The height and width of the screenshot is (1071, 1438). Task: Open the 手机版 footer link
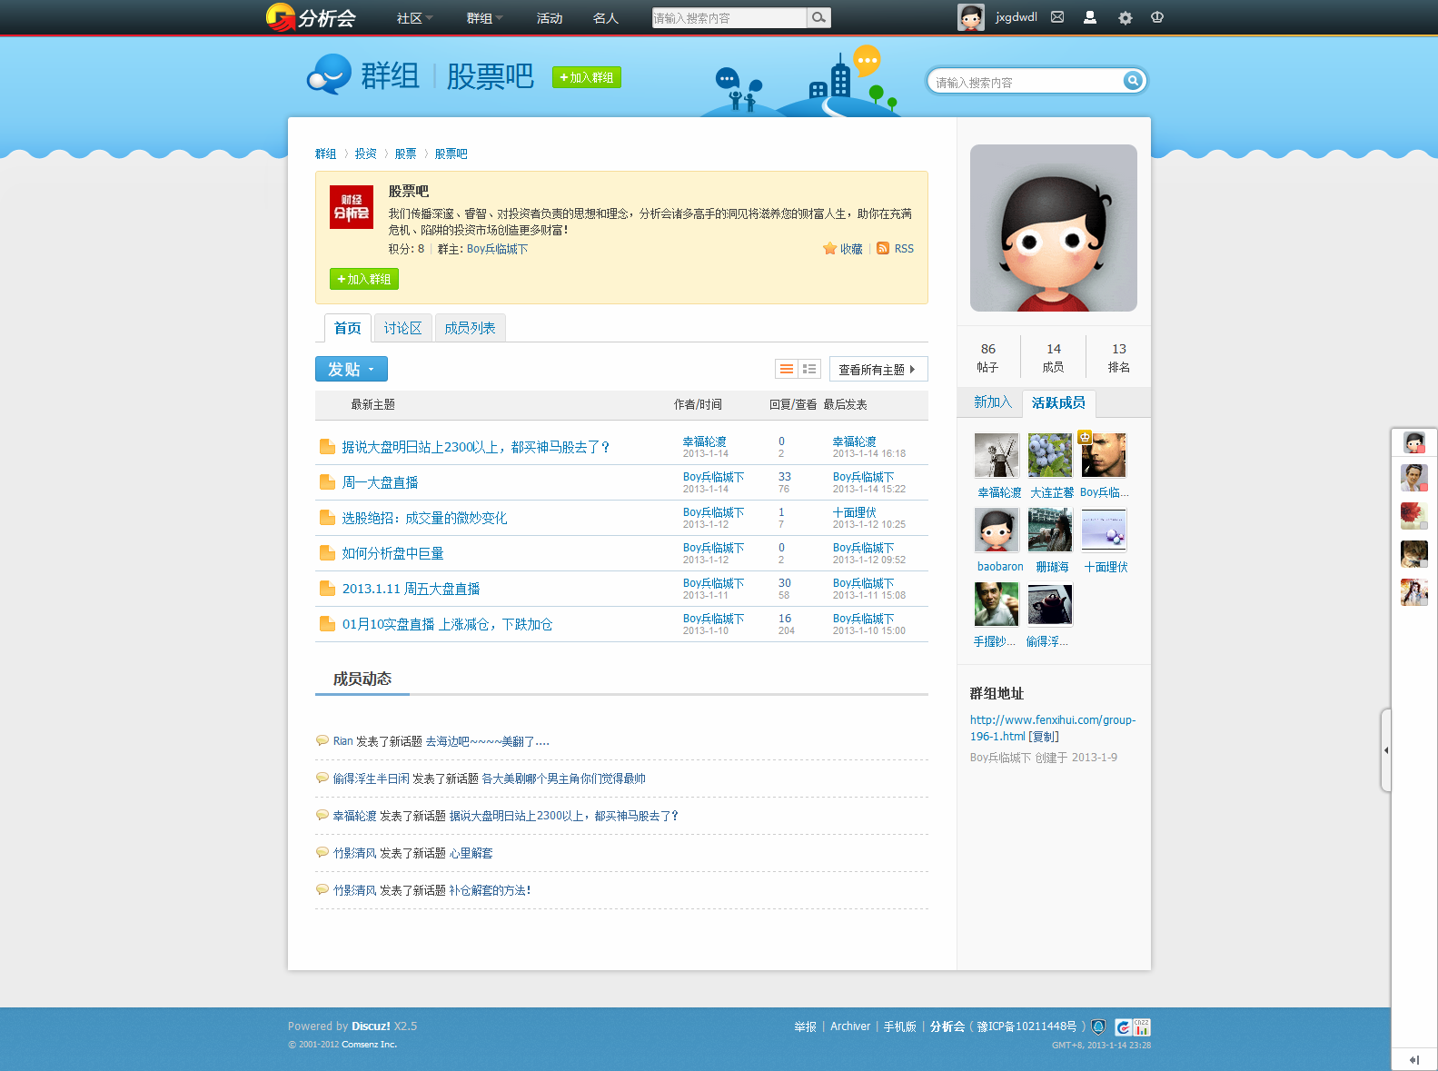point(900,1026)
